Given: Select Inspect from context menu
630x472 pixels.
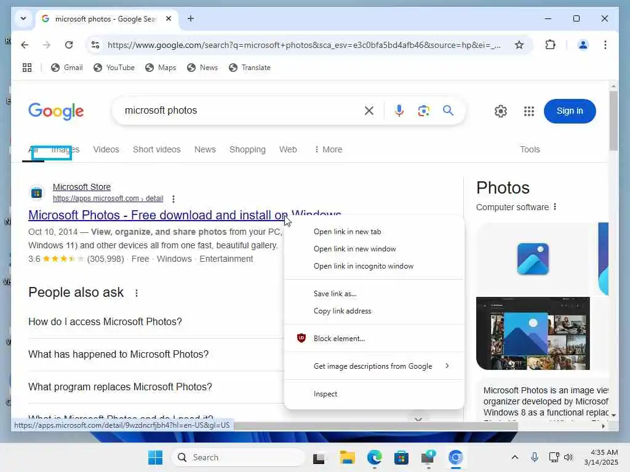Looking at the screenshot, I should 373,394.
